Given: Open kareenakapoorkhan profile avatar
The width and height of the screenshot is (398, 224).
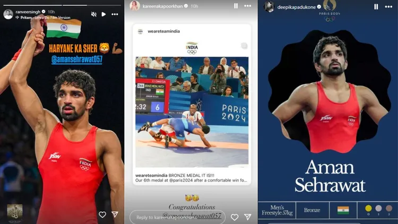Looking at the screenshot, I should point(135,6).
